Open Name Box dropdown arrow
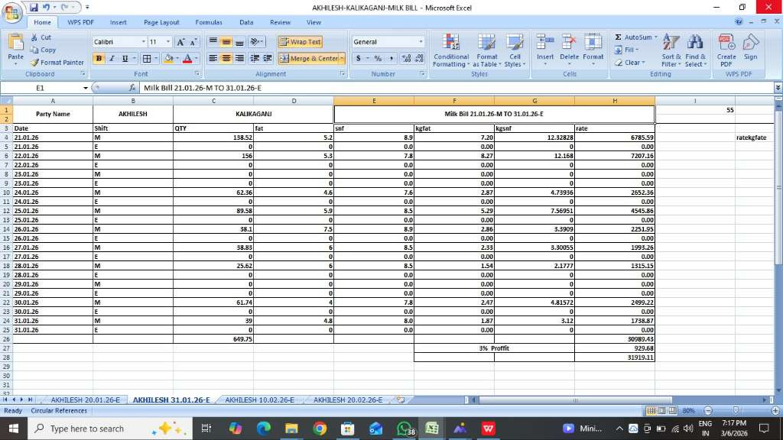Screen dimensions: 783x440 86,88
